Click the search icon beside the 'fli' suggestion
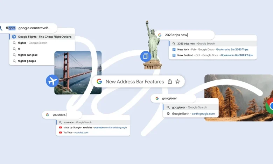273x164 pixels. [x=14, y=49]
